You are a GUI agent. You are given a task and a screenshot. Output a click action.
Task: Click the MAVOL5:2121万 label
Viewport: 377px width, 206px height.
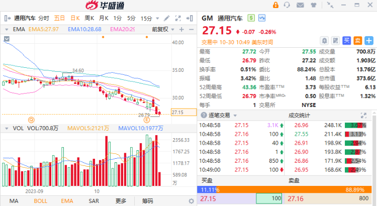[88, 128]
